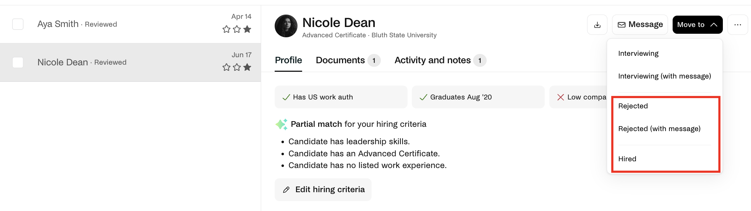Select the Nicole Dean · Reviewed row name
The image size is (751, 211).
tap(82, 63)
